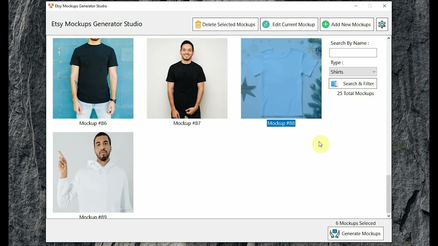
Task: Click the filter icon on Search & Filter
Action: pyautogui.click(x=335, y=84)
